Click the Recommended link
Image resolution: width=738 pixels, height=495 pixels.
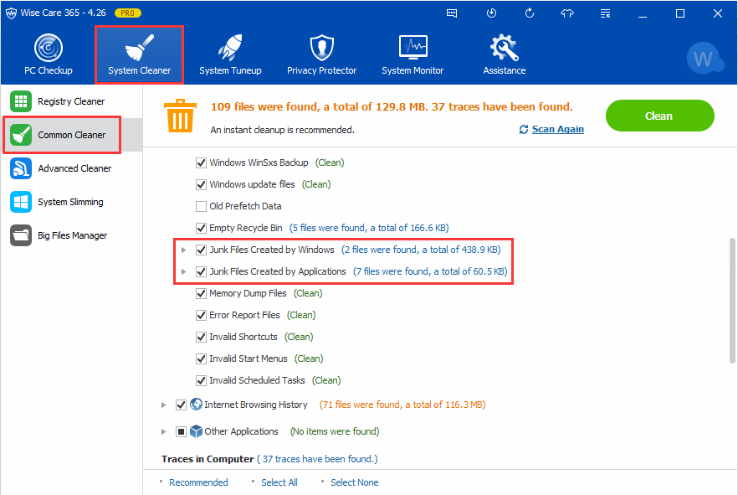(198, 482)
